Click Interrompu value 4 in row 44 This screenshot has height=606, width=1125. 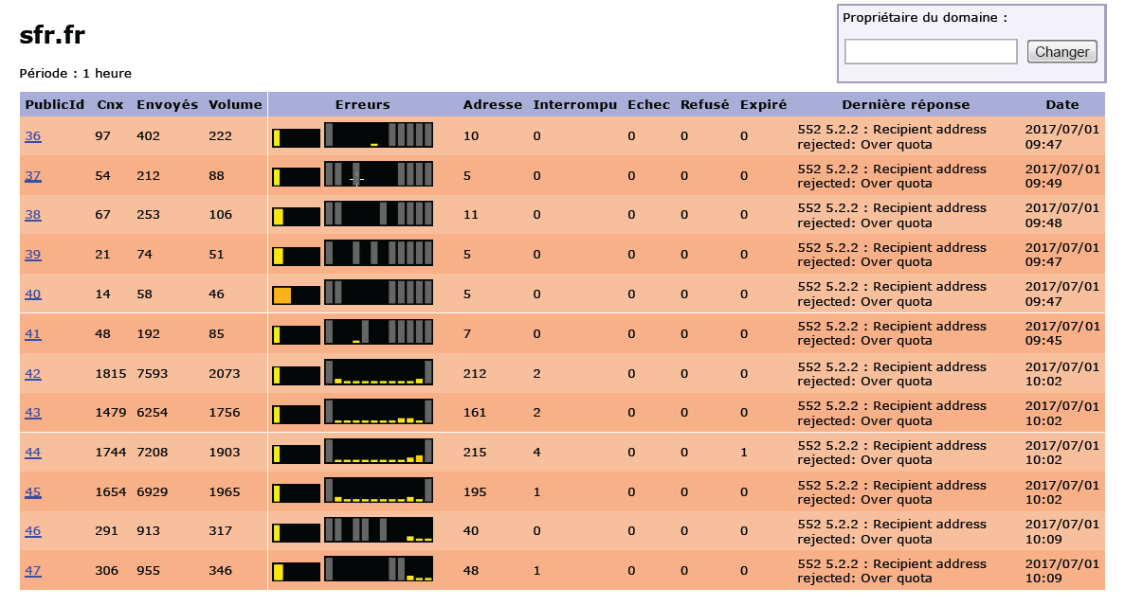[x=537, y=453]
